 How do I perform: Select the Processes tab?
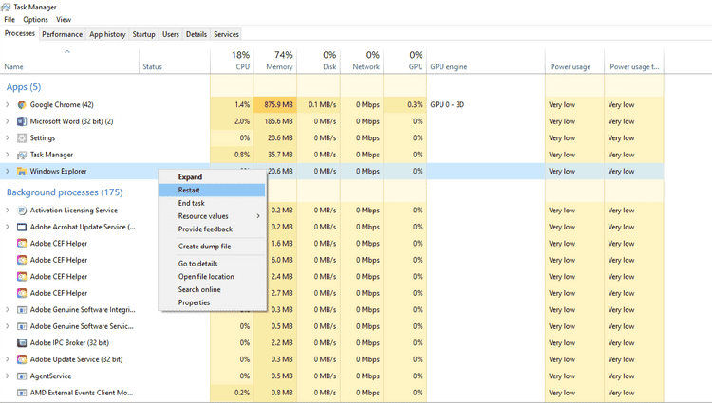coord(20,33)
